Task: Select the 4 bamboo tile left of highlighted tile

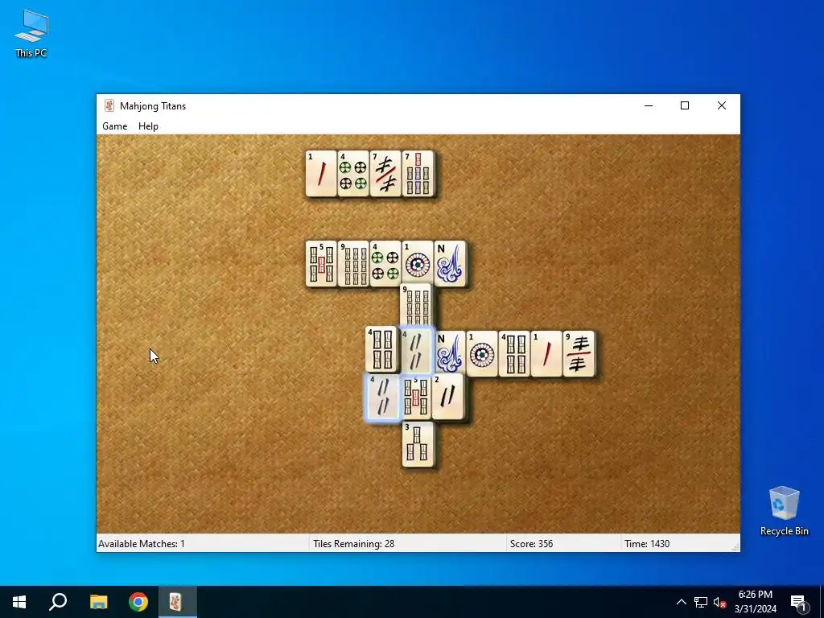Action: coord(381,349)
